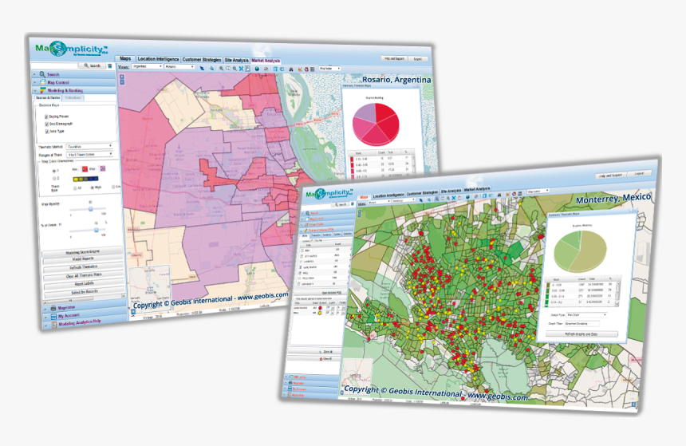This screenshot has height=446, width=686.
Task: Toggle Area Type checkbox
Action: click(46, 132)
